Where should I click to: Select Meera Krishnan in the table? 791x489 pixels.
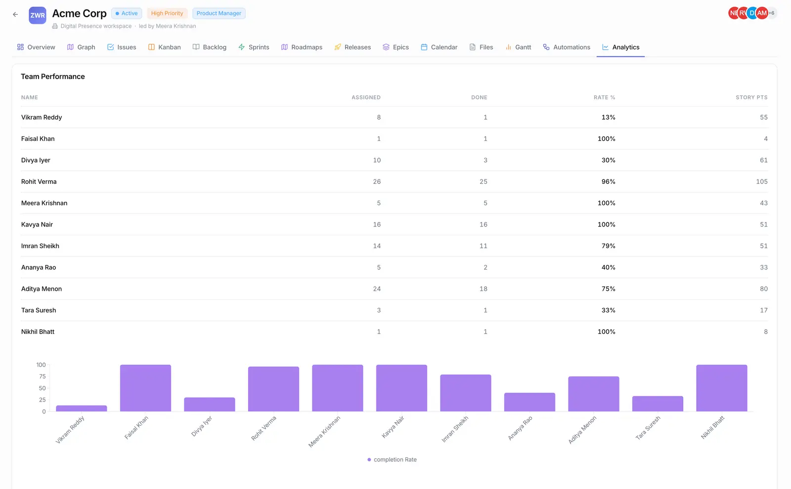coord(44,203)
